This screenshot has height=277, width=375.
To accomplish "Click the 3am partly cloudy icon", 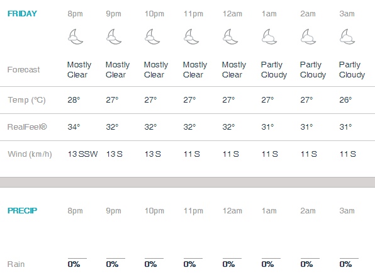I will pyautogui.click(x=347, y=37).
